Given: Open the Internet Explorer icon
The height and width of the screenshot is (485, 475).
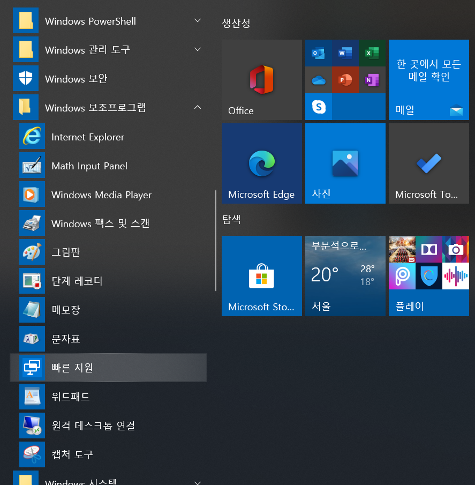Looking at the screenshot, I should tap(32, 137).
